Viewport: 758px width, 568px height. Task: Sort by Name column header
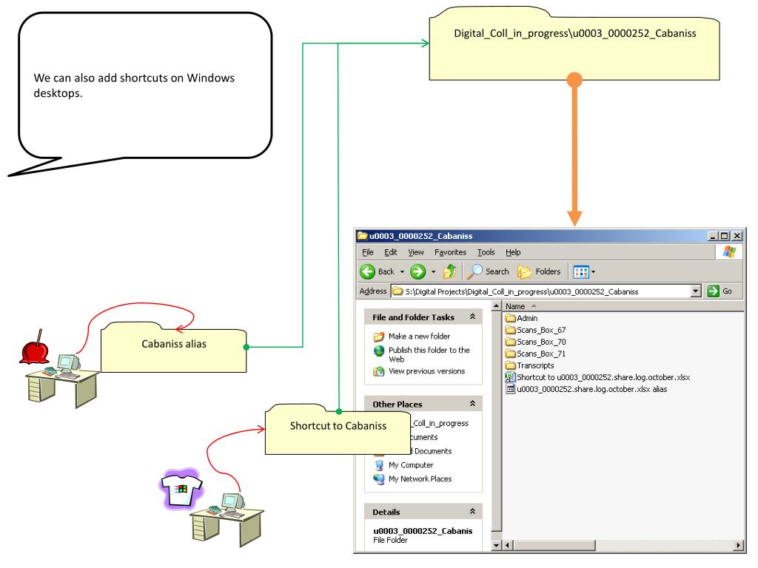(x=515, y=306)
